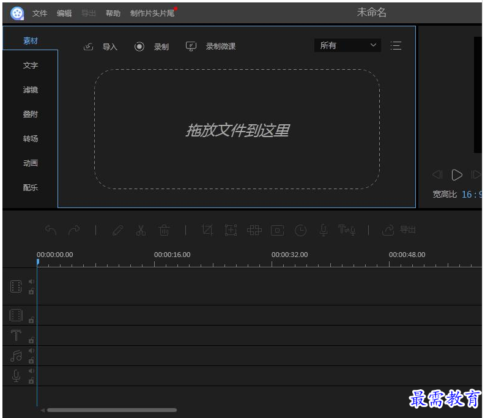Switch to the 转场 tab
The width and height of the screenshot is (485, 418).
coord(31,138)
